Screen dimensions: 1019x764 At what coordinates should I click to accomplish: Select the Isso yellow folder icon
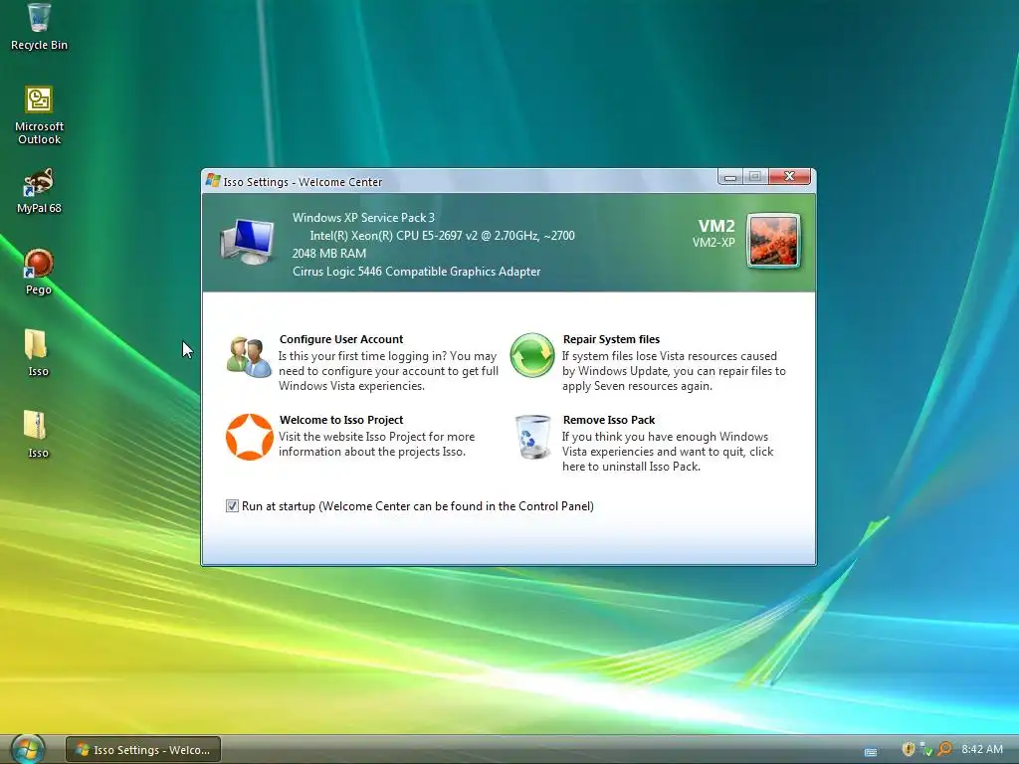point(38,353)
